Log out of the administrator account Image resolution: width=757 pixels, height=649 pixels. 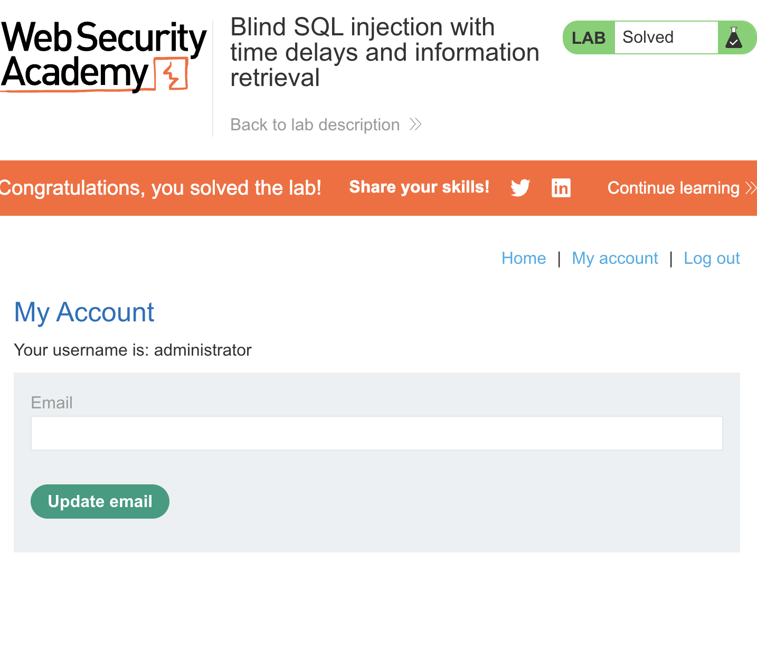[712, 258]
